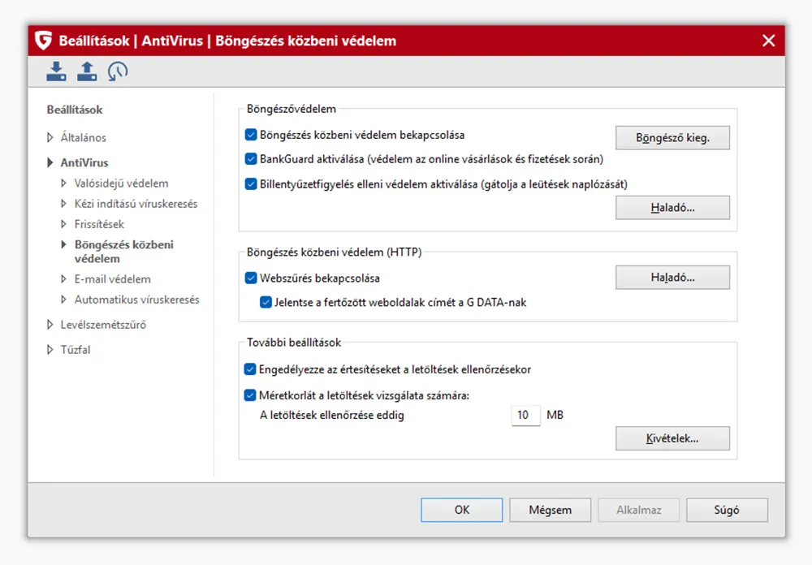Turn off Webszűrés bekapcsolása checkbox
The height and width of the screenshot is (565, 812).
tap(251, 278)
